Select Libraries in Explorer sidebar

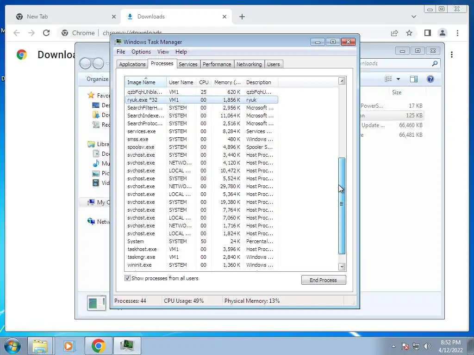coord(98,144)
